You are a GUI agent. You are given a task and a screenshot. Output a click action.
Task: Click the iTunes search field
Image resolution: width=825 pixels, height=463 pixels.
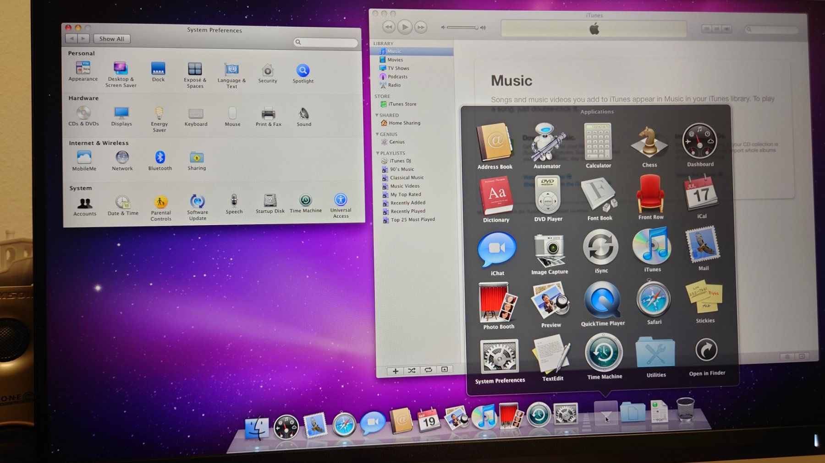click(x=771, y=29)
